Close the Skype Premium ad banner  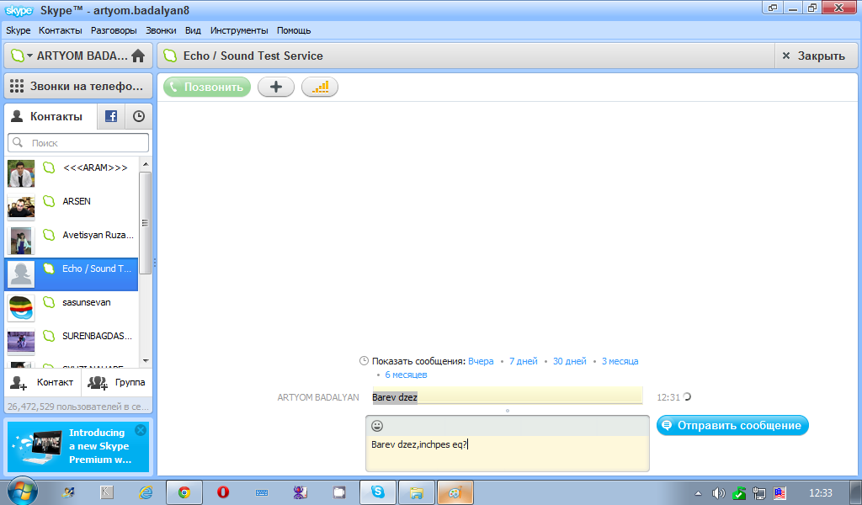(x=141, y=430)
